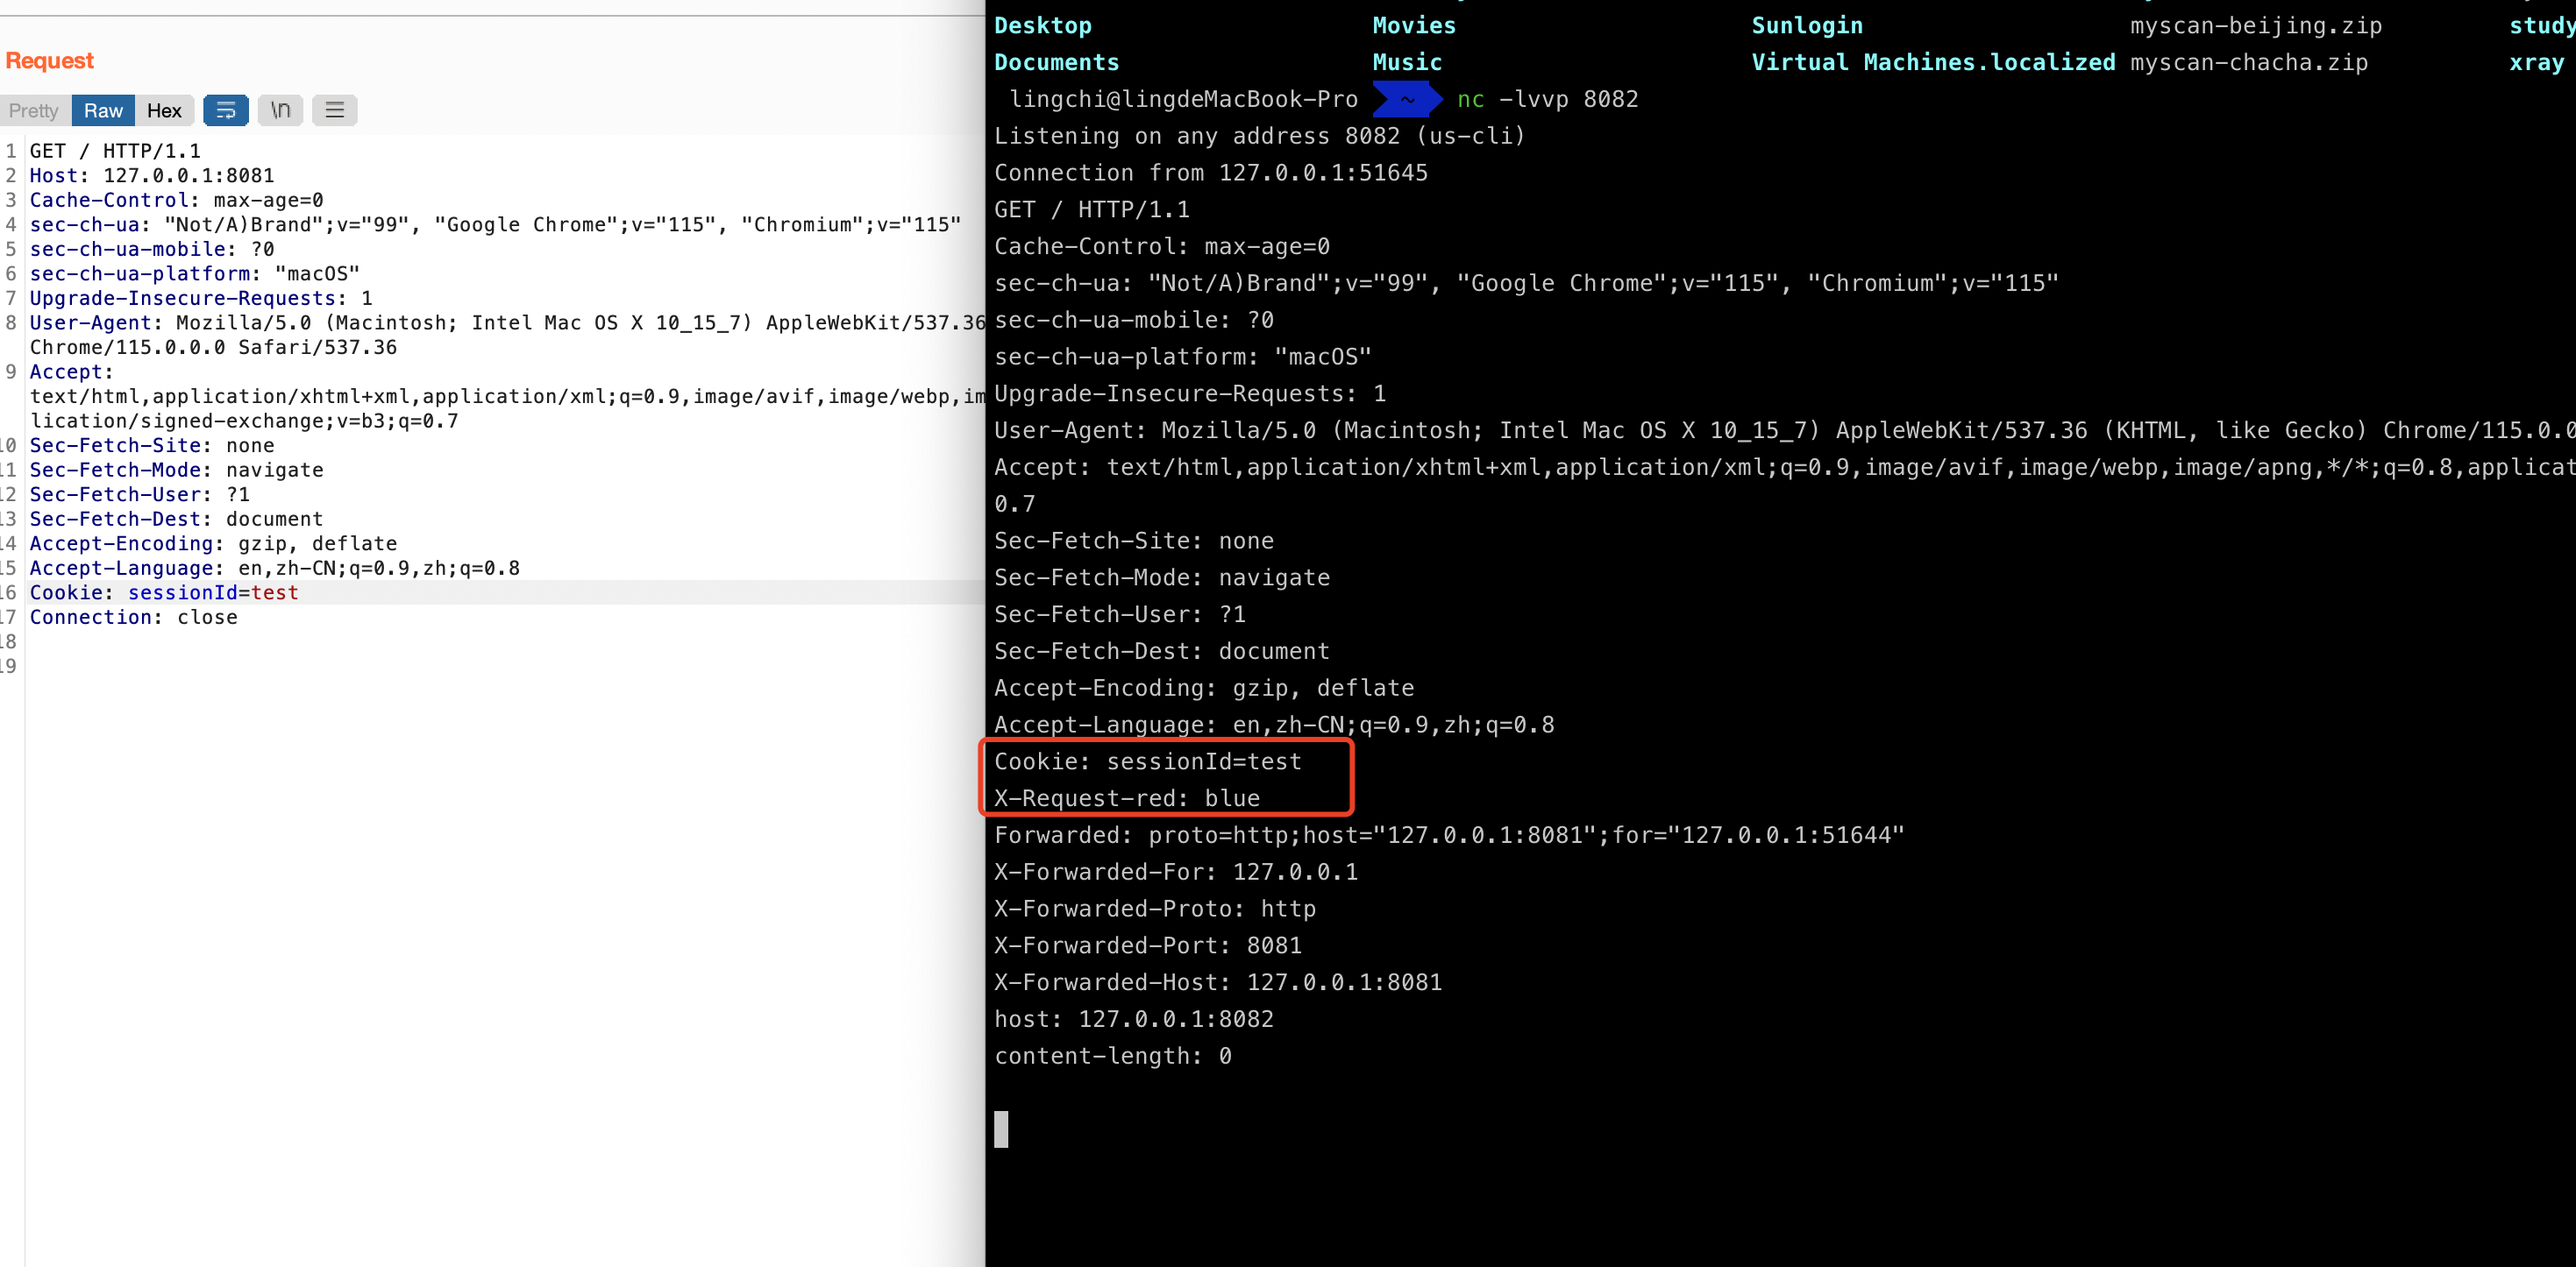Toggle the \n non-printing characters icon
This screenshot has height=1267, width=2576.
pos(280,110)
